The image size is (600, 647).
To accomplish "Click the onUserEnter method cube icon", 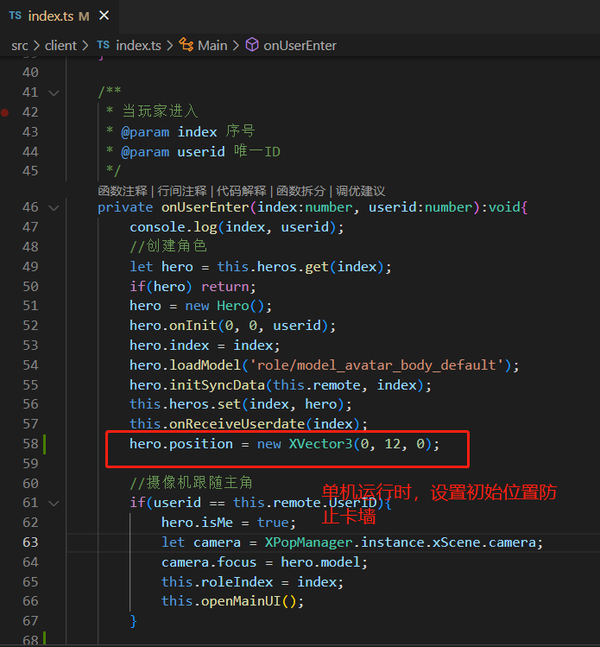I will pyautogui.click(x=252, y=45).
